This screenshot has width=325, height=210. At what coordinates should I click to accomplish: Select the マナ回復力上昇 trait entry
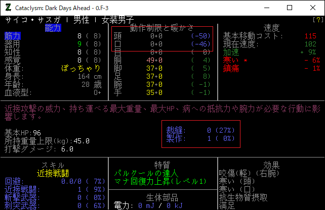[x=158, y=181]
